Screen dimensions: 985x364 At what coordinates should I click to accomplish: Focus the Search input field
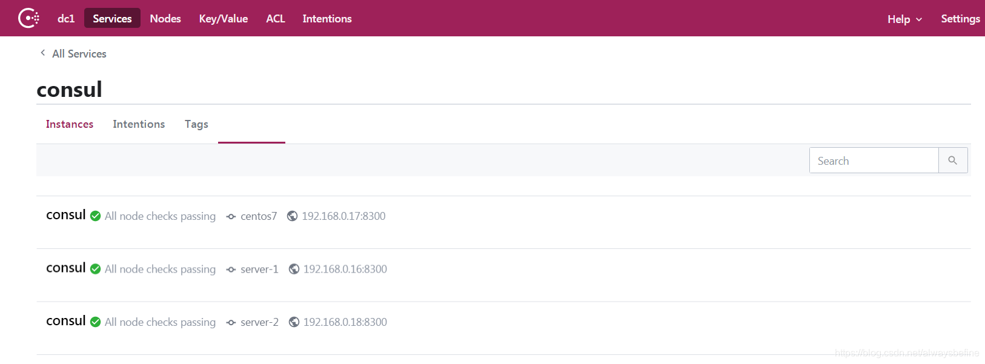pos(874,160)
